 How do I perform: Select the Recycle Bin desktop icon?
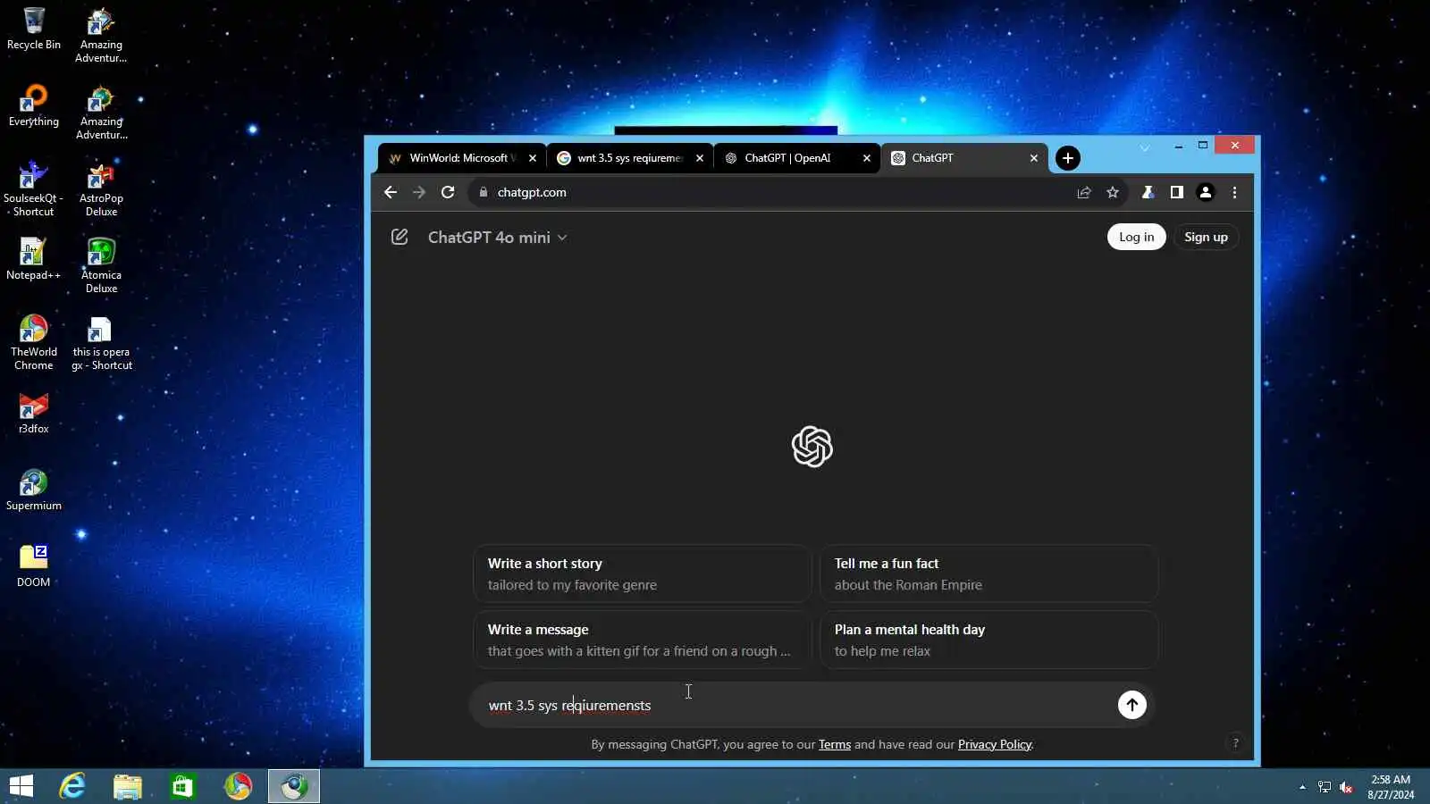click(x=34, y=29)
